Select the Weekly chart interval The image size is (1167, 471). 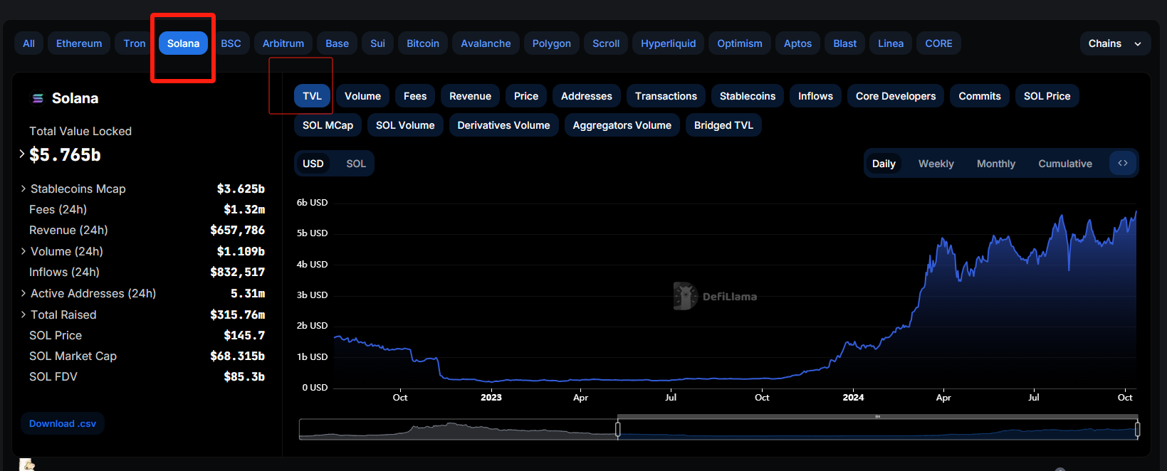pos(936,164)
